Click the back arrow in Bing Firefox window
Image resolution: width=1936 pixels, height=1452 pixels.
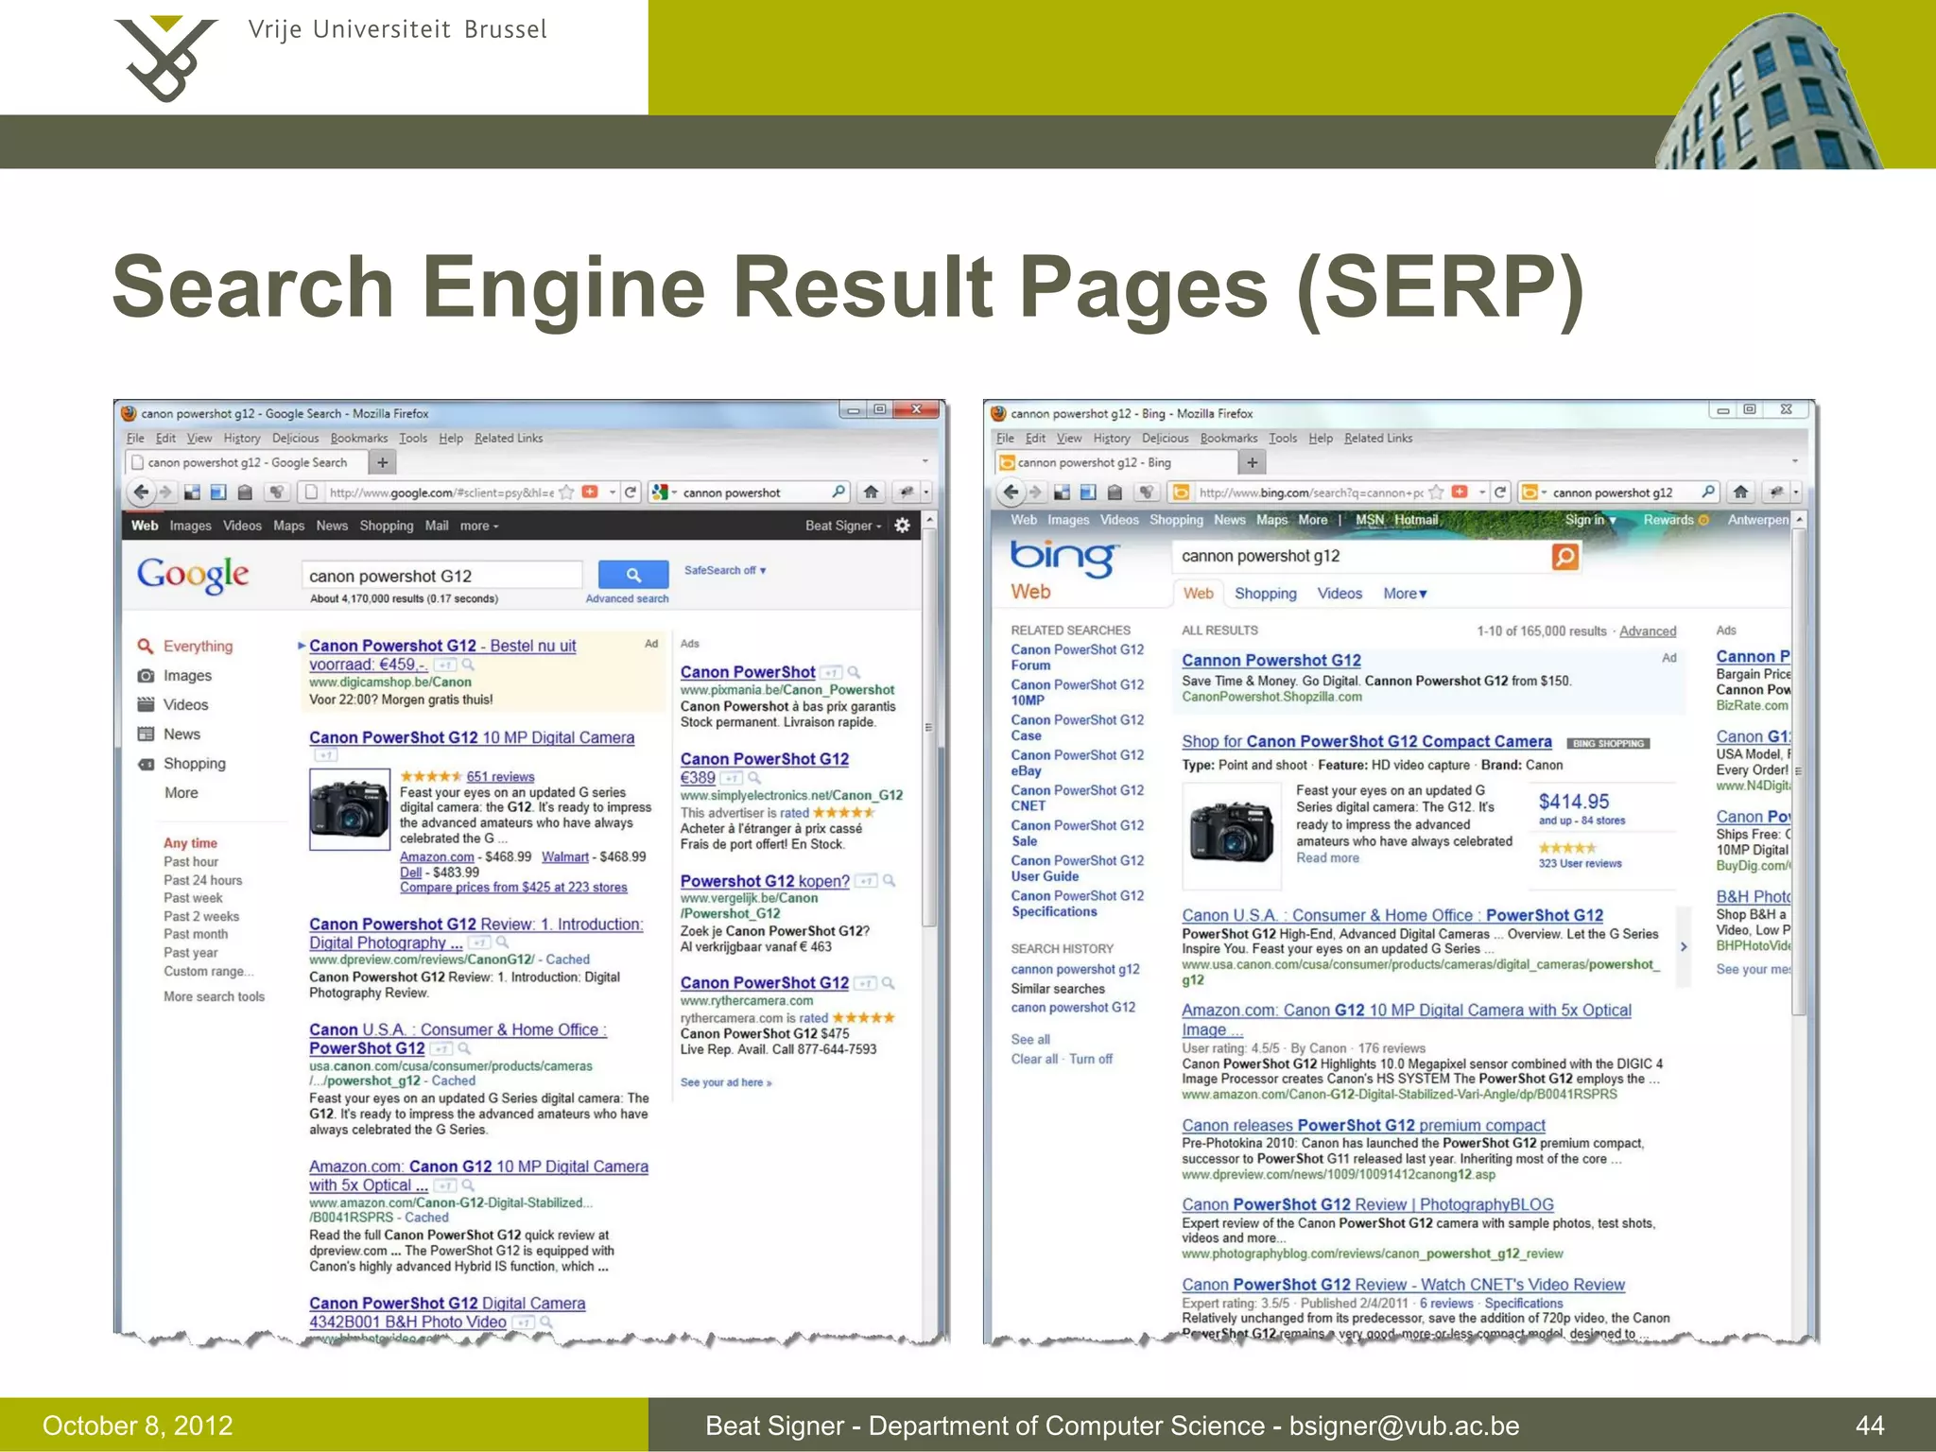(x=1011, y=492)
